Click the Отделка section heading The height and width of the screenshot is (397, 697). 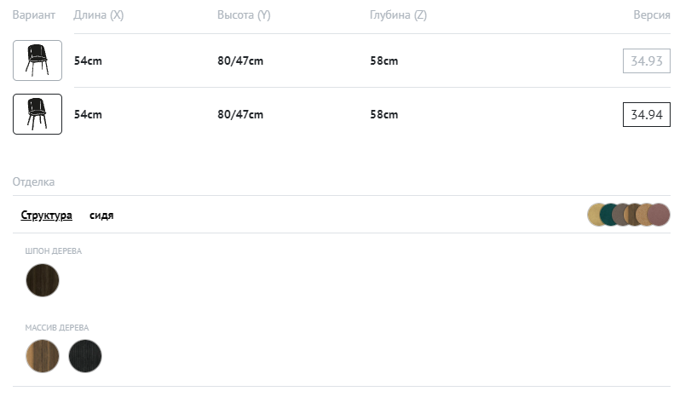(34, 181)
